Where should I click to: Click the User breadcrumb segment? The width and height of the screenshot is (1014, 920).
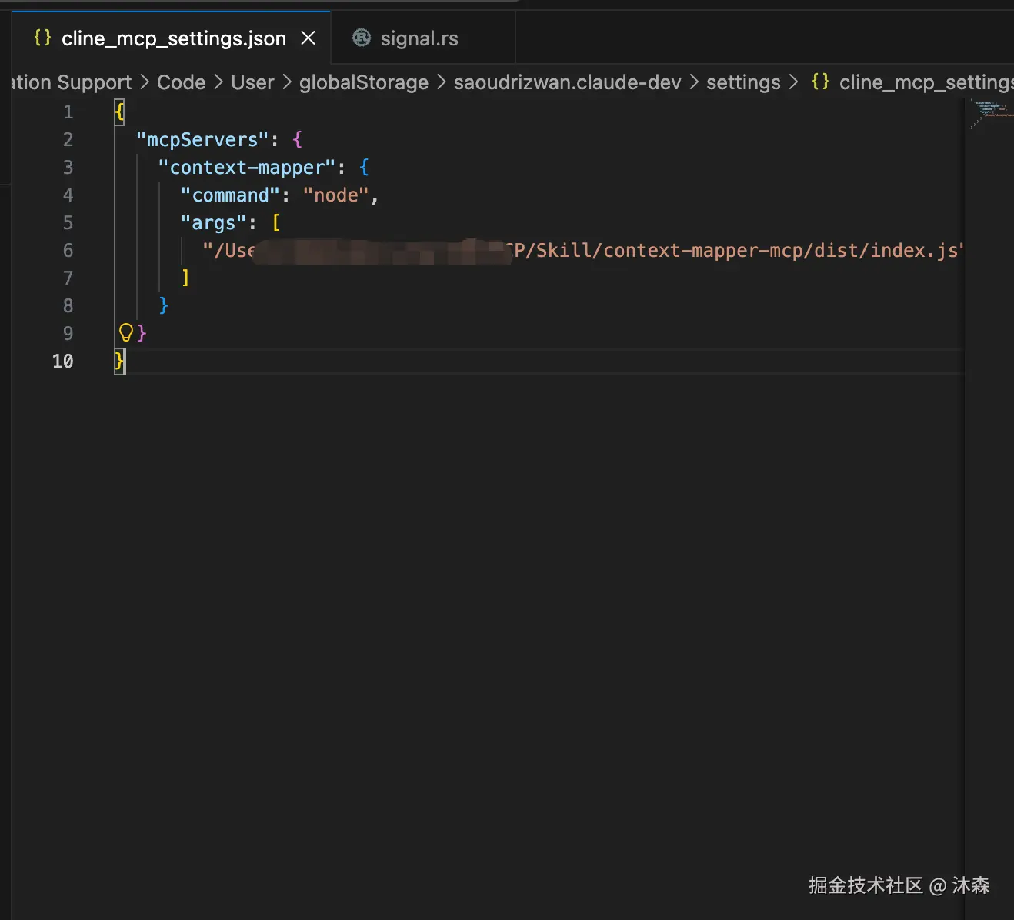(x=252, y=82)
